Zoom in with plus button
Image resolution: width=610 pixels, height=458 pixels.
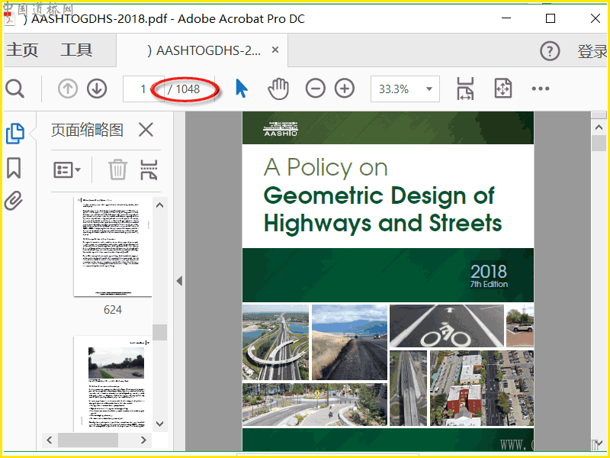click(x=345, y=89)
